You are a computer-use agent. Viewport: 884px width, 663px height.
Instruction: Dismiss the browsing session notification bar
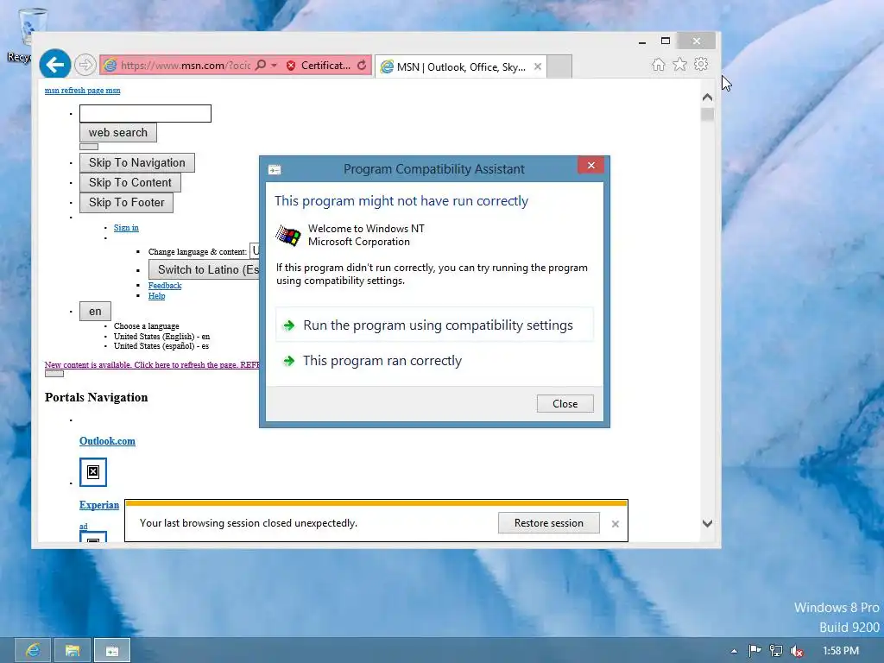[x=615, y=524]
